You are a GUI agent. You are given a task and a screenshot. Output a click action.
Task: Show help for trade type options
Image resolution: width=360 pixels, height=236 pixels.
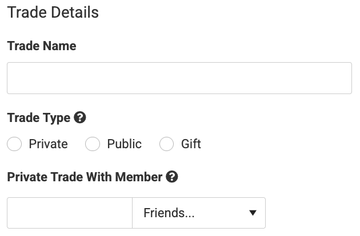click(80, 118)
